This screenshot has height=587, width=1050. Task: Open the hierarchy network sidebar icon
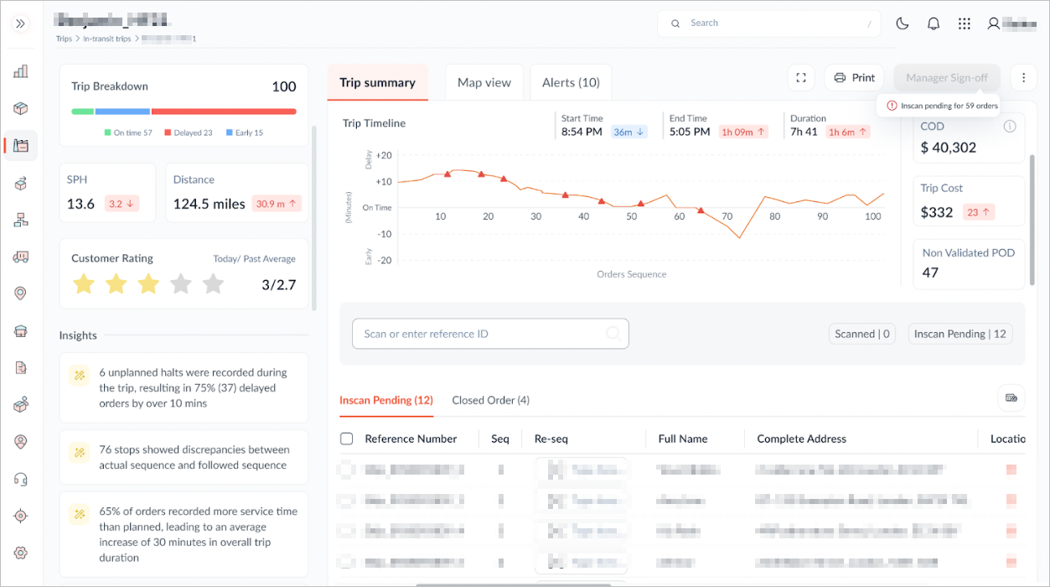coord(21,220)
